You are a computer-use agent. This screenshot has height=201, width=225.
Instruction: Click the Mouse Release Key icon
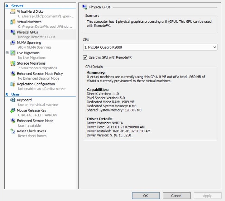[13, 110]
